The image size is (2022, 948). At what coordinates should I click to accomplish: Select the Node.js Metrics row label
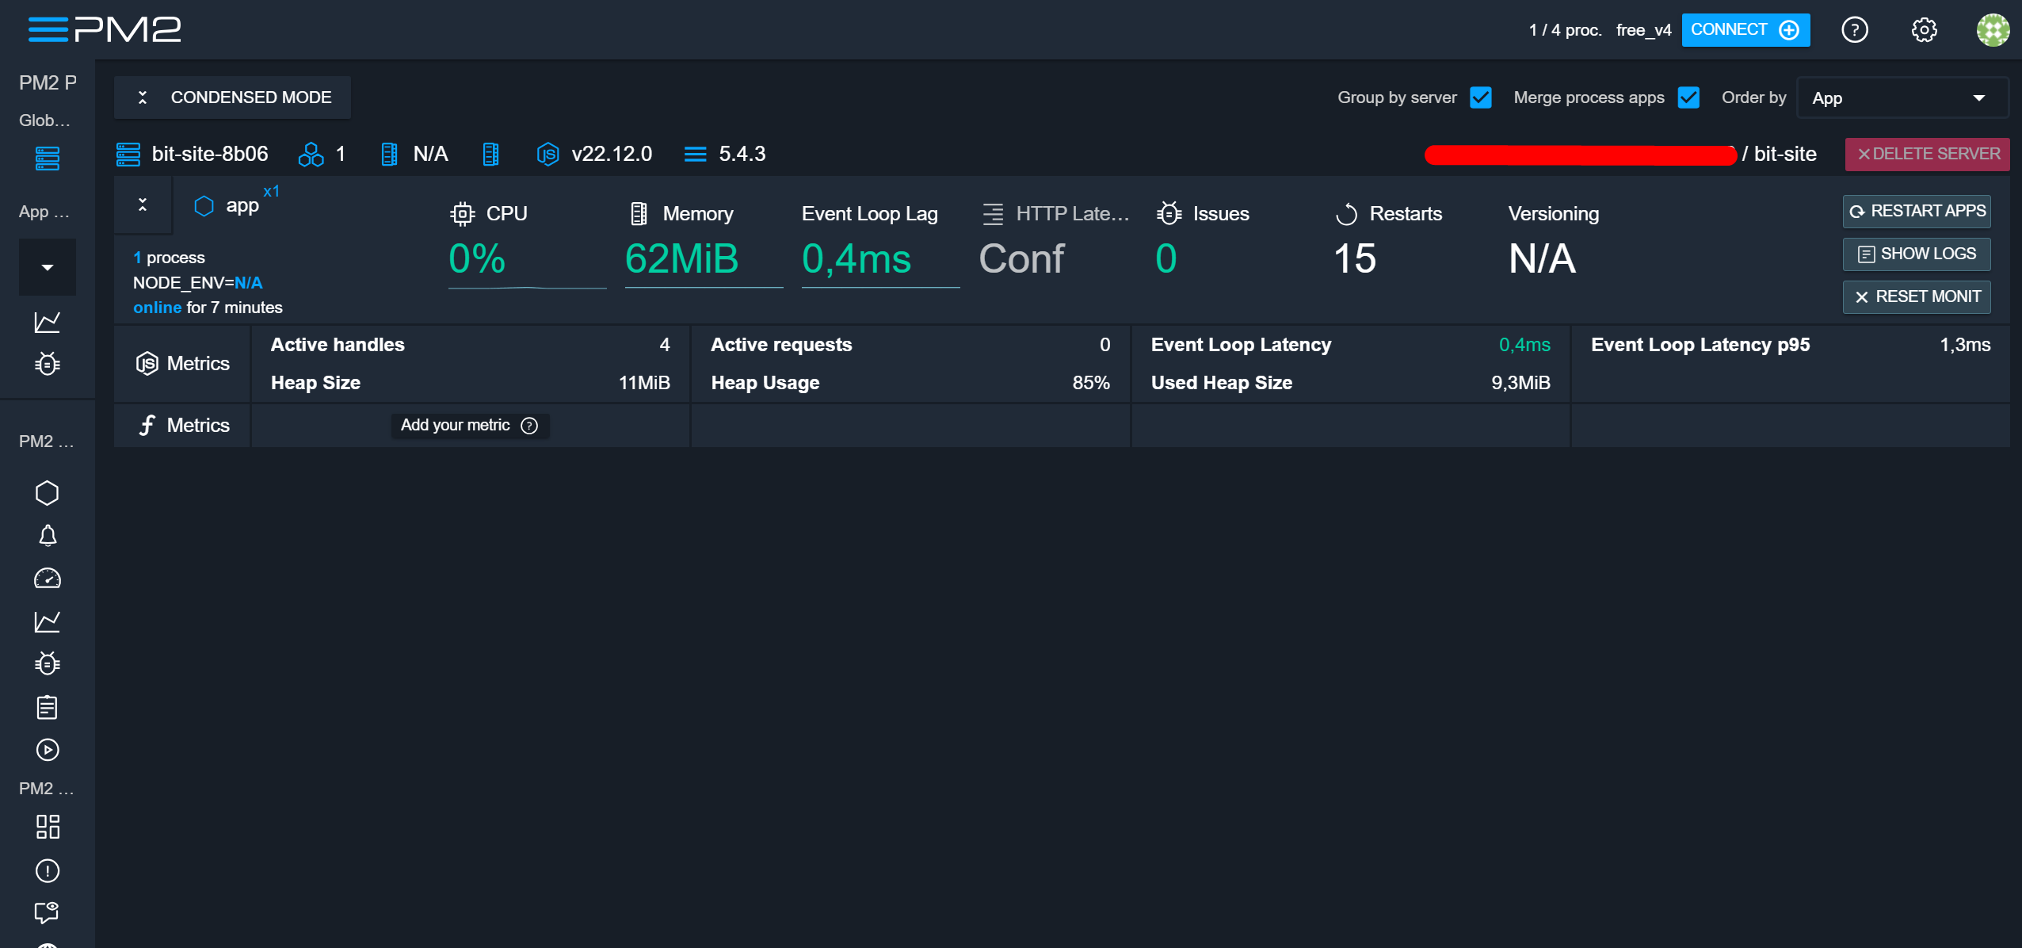point(182,364)
